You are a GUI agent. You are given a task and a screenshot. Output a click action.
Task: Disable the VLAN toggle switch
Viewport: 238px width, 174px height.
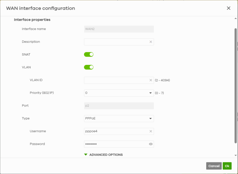click(x=89, y=67)
